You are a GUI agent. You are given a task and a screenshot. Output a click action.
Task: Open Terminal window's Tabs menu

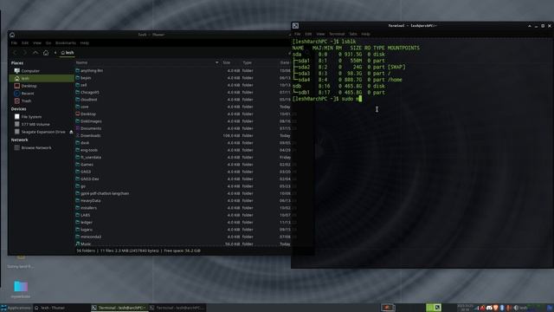353,34
